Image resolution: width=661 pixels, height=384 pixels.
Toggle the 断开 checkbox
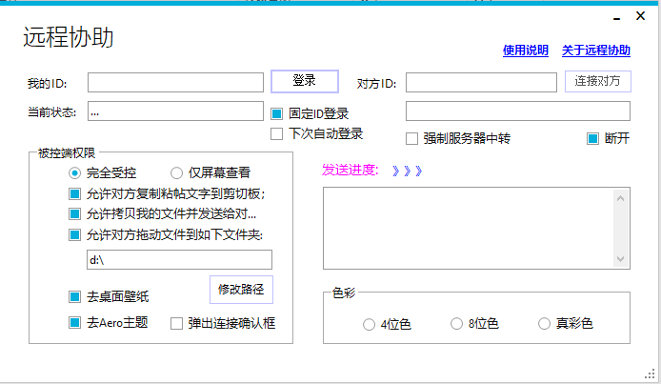click(x=592, y=138)
